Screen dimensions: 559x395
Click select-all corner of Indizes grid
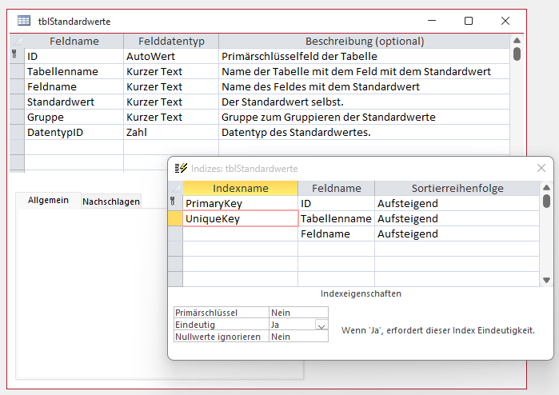(x=175, y=188)
